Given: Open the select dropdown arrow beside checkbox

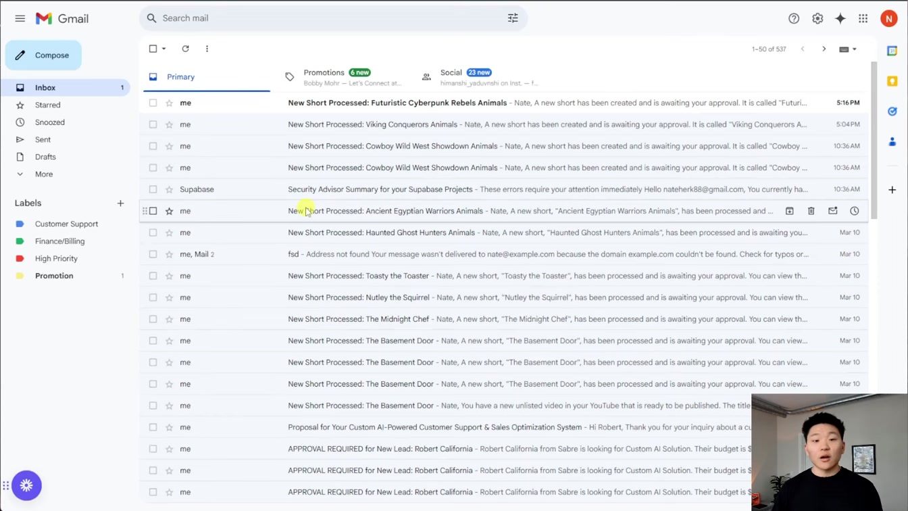Looking at the screenshot, I should [163, 49].
